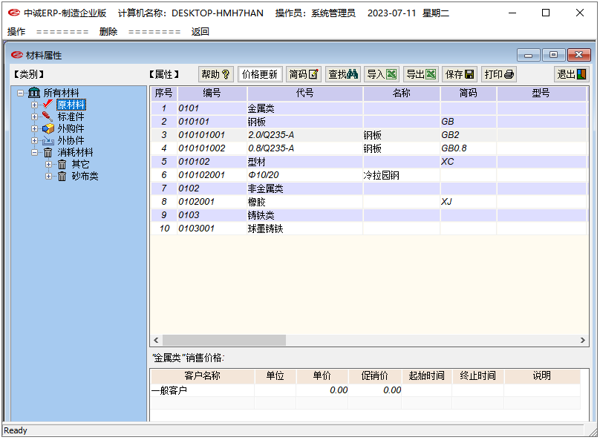Click the 型号 column header
This screenshot has height=440, width=600.
[x=541, y=93]
